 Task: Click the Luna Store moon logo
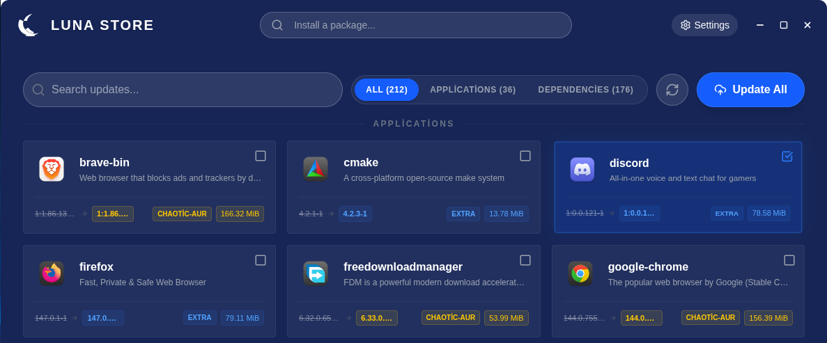tap(28, 25)
